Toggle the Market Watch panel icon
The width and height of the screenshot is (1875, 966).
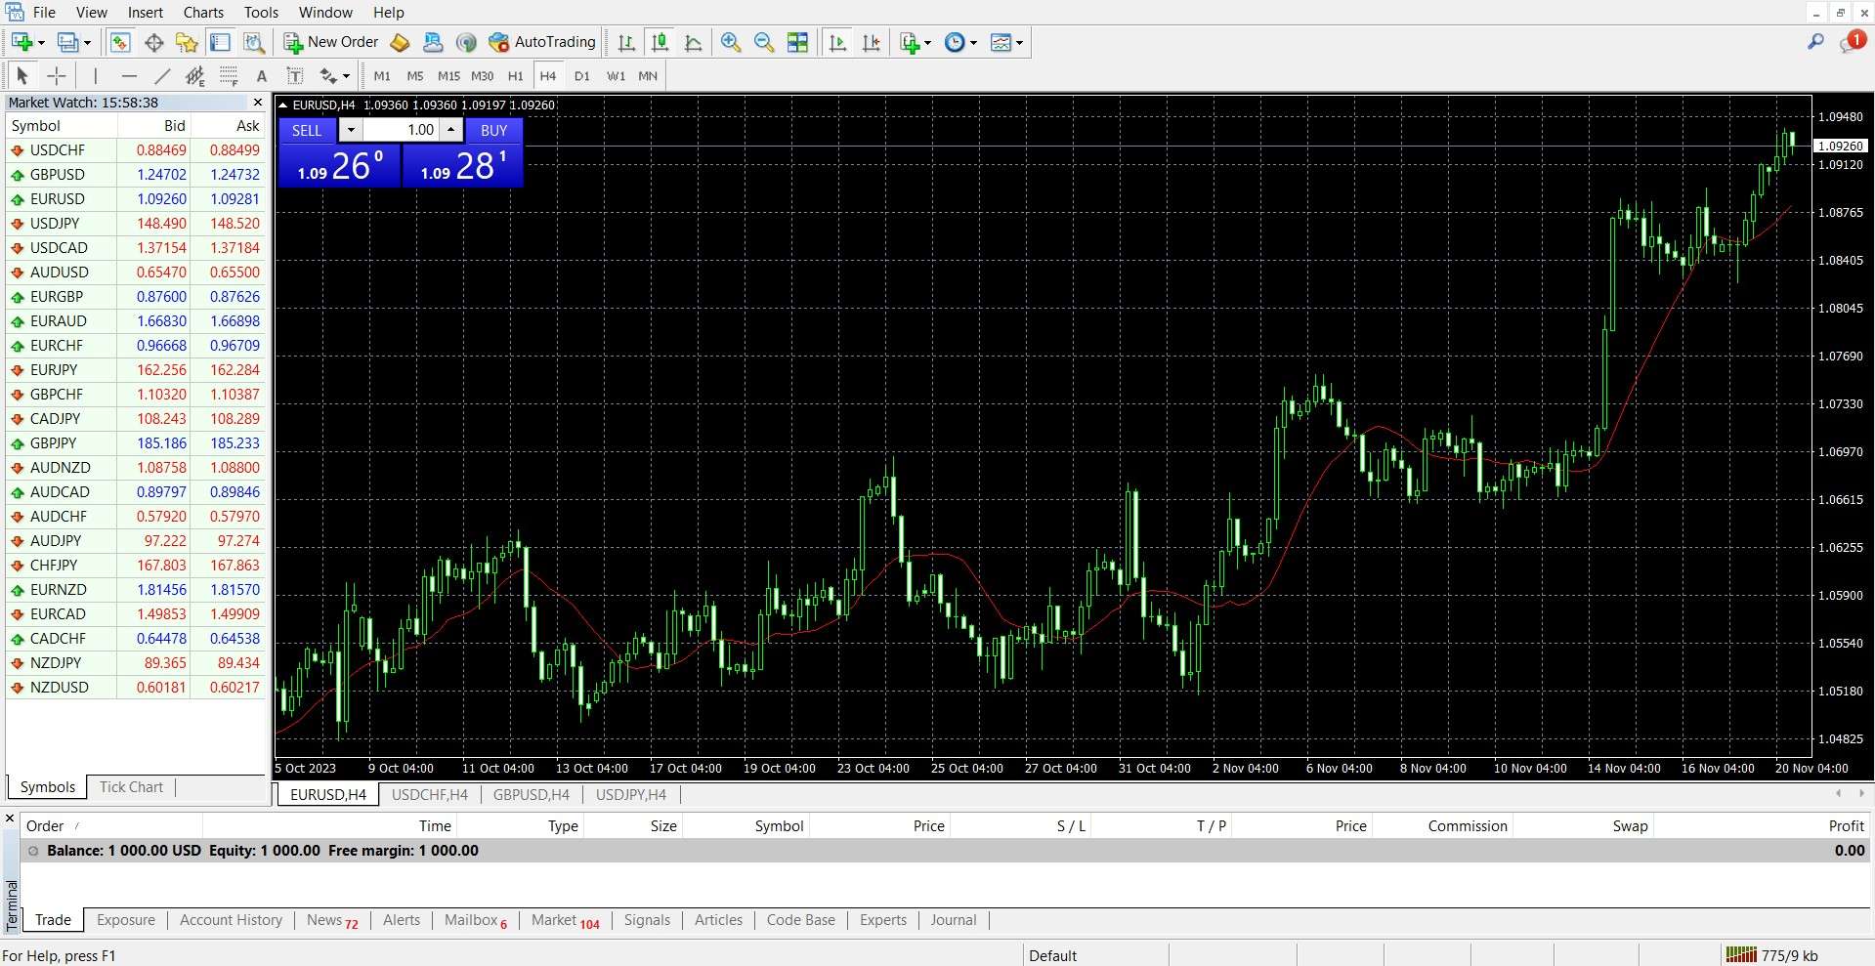coord(120,42)
